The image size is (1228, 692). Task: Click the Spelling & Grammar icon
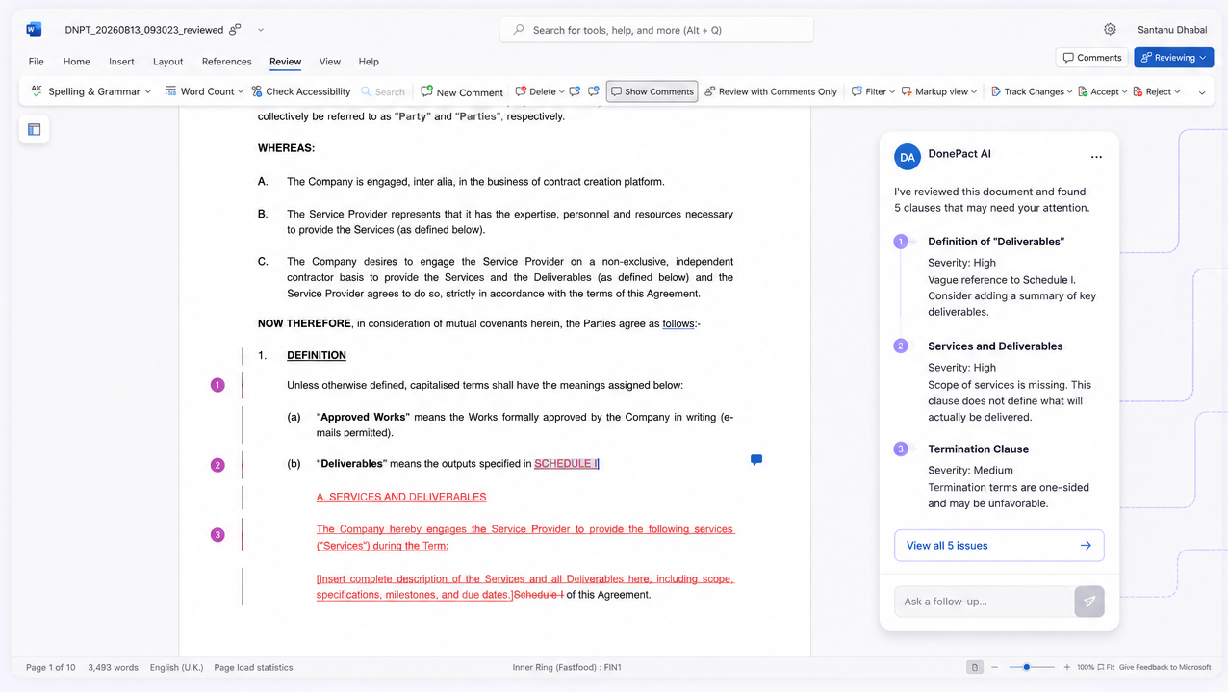pos(37,91)
